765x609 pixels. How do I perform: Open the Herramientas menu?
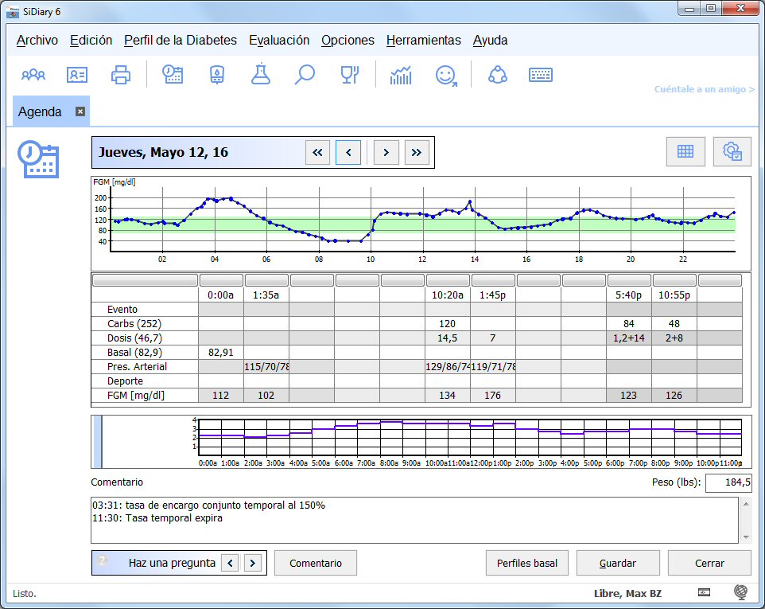point(423,40)
